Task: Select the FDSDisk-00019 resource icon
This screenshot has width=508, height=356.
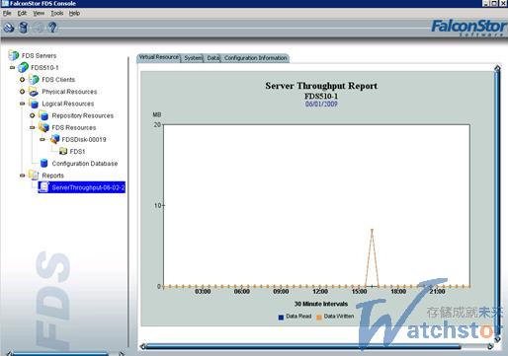Action: 54,139
